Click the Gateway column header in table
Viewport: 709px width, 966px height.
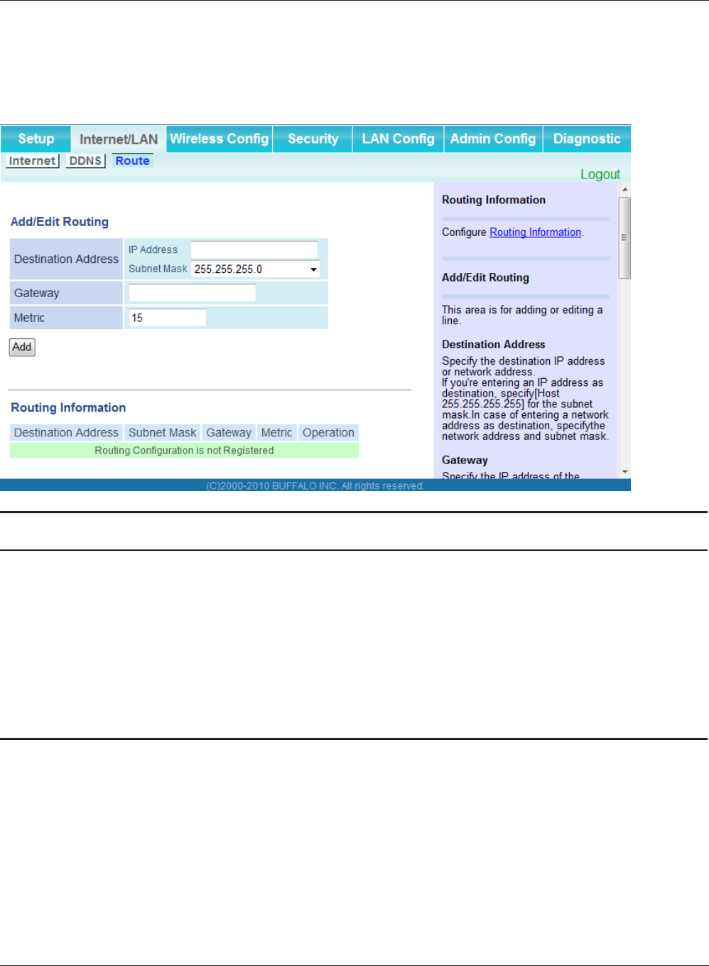(x=229, y=432)
